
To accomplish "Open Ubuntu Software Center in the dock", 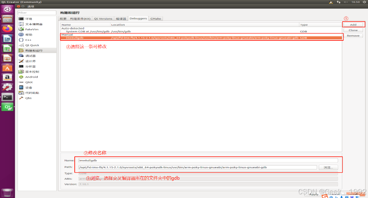I will click(x=7, y=68).
